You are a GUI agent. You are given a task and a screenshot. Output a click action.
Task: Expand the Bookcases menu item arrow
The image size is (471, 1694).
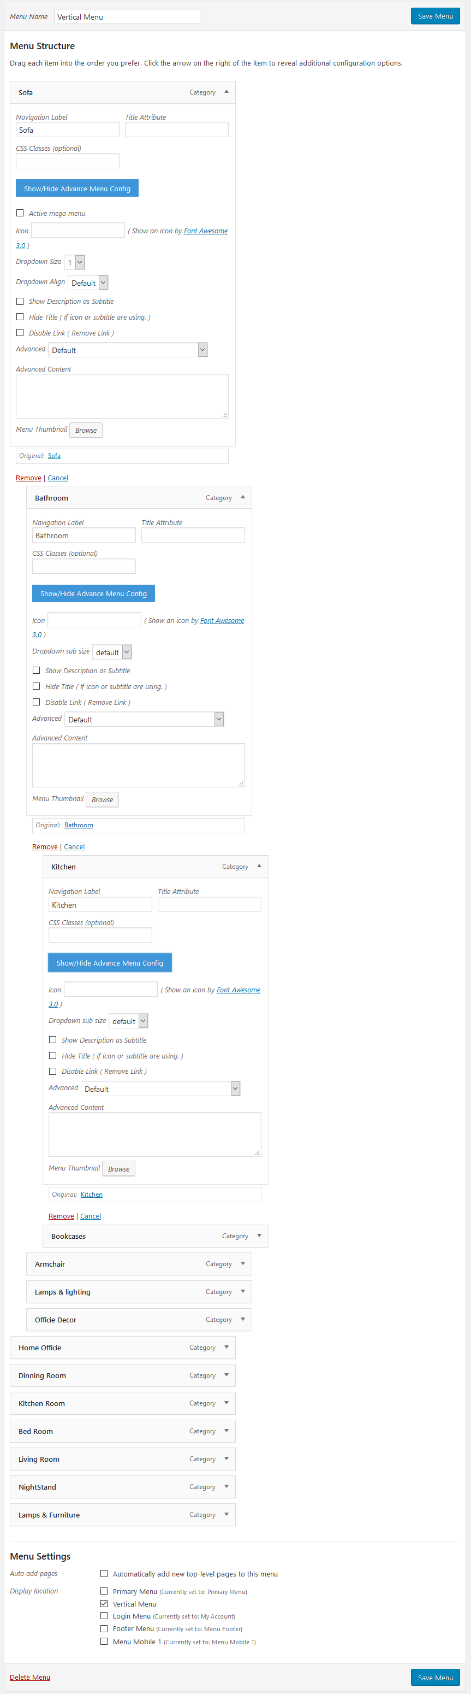259,1236
